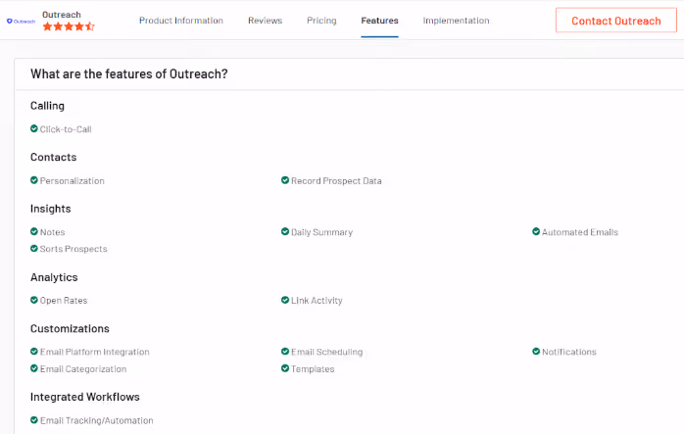Click the Outreach product name

[62, 15]
